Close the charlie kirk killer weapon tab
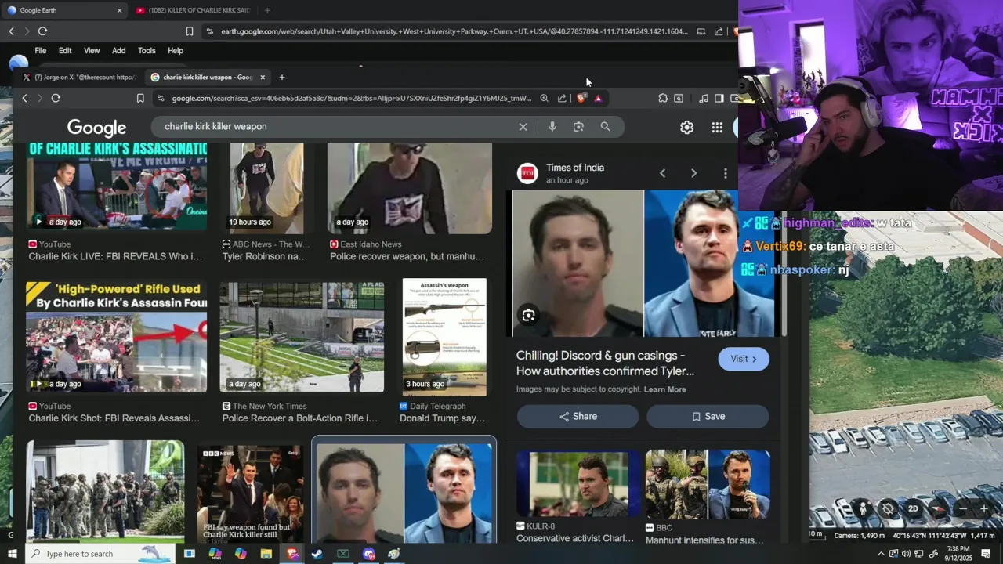 [263, 77]
